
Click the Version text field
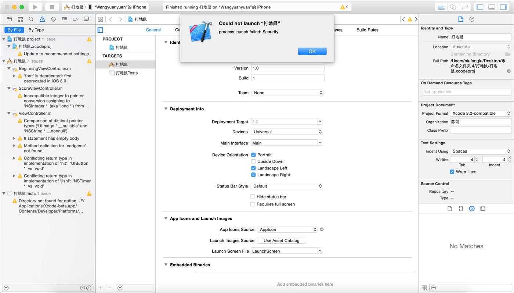[x=287, y=68]
